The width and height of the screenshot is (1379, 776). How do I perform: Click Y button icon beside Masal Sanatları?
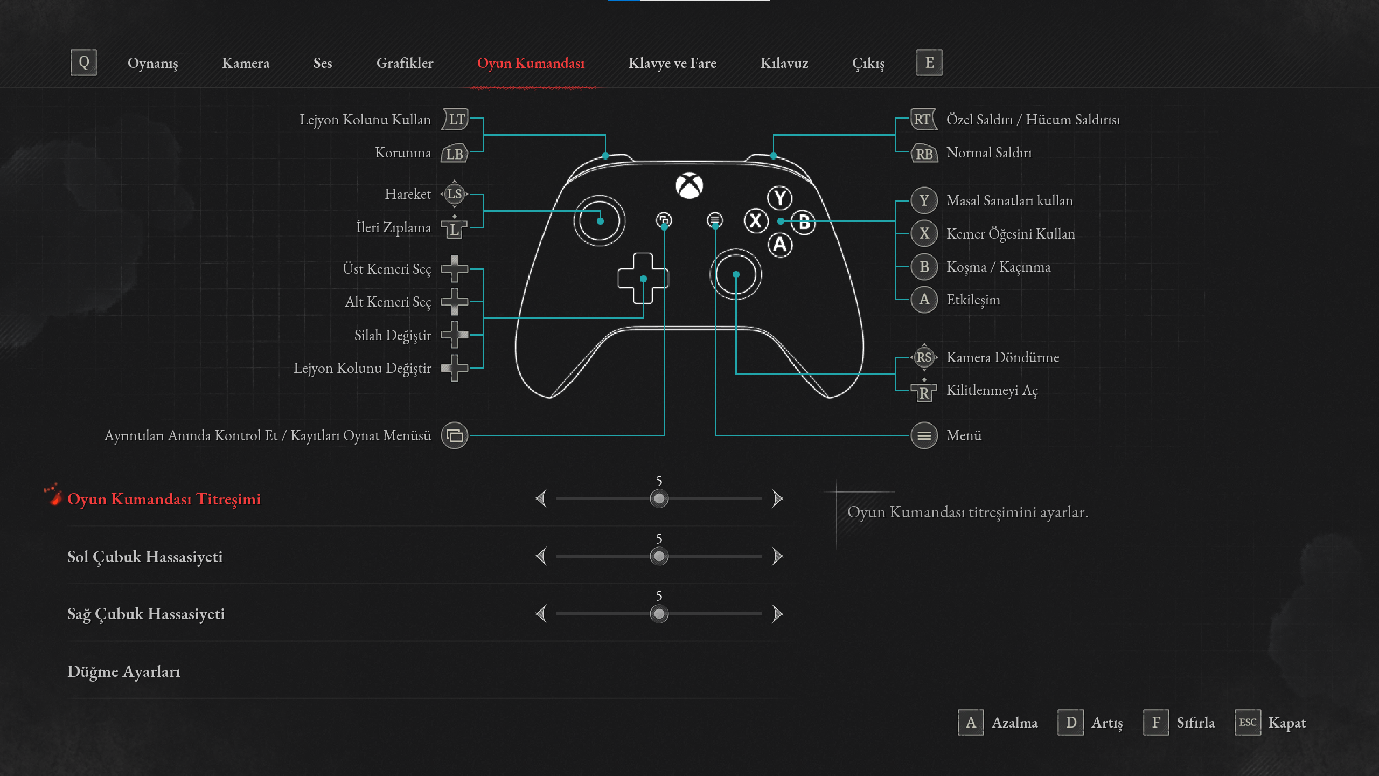click(x=924, y=200)
